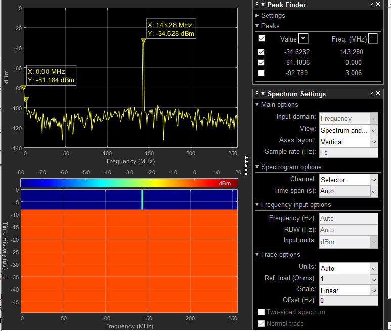Click the Offset (Hz) input field

348,301
